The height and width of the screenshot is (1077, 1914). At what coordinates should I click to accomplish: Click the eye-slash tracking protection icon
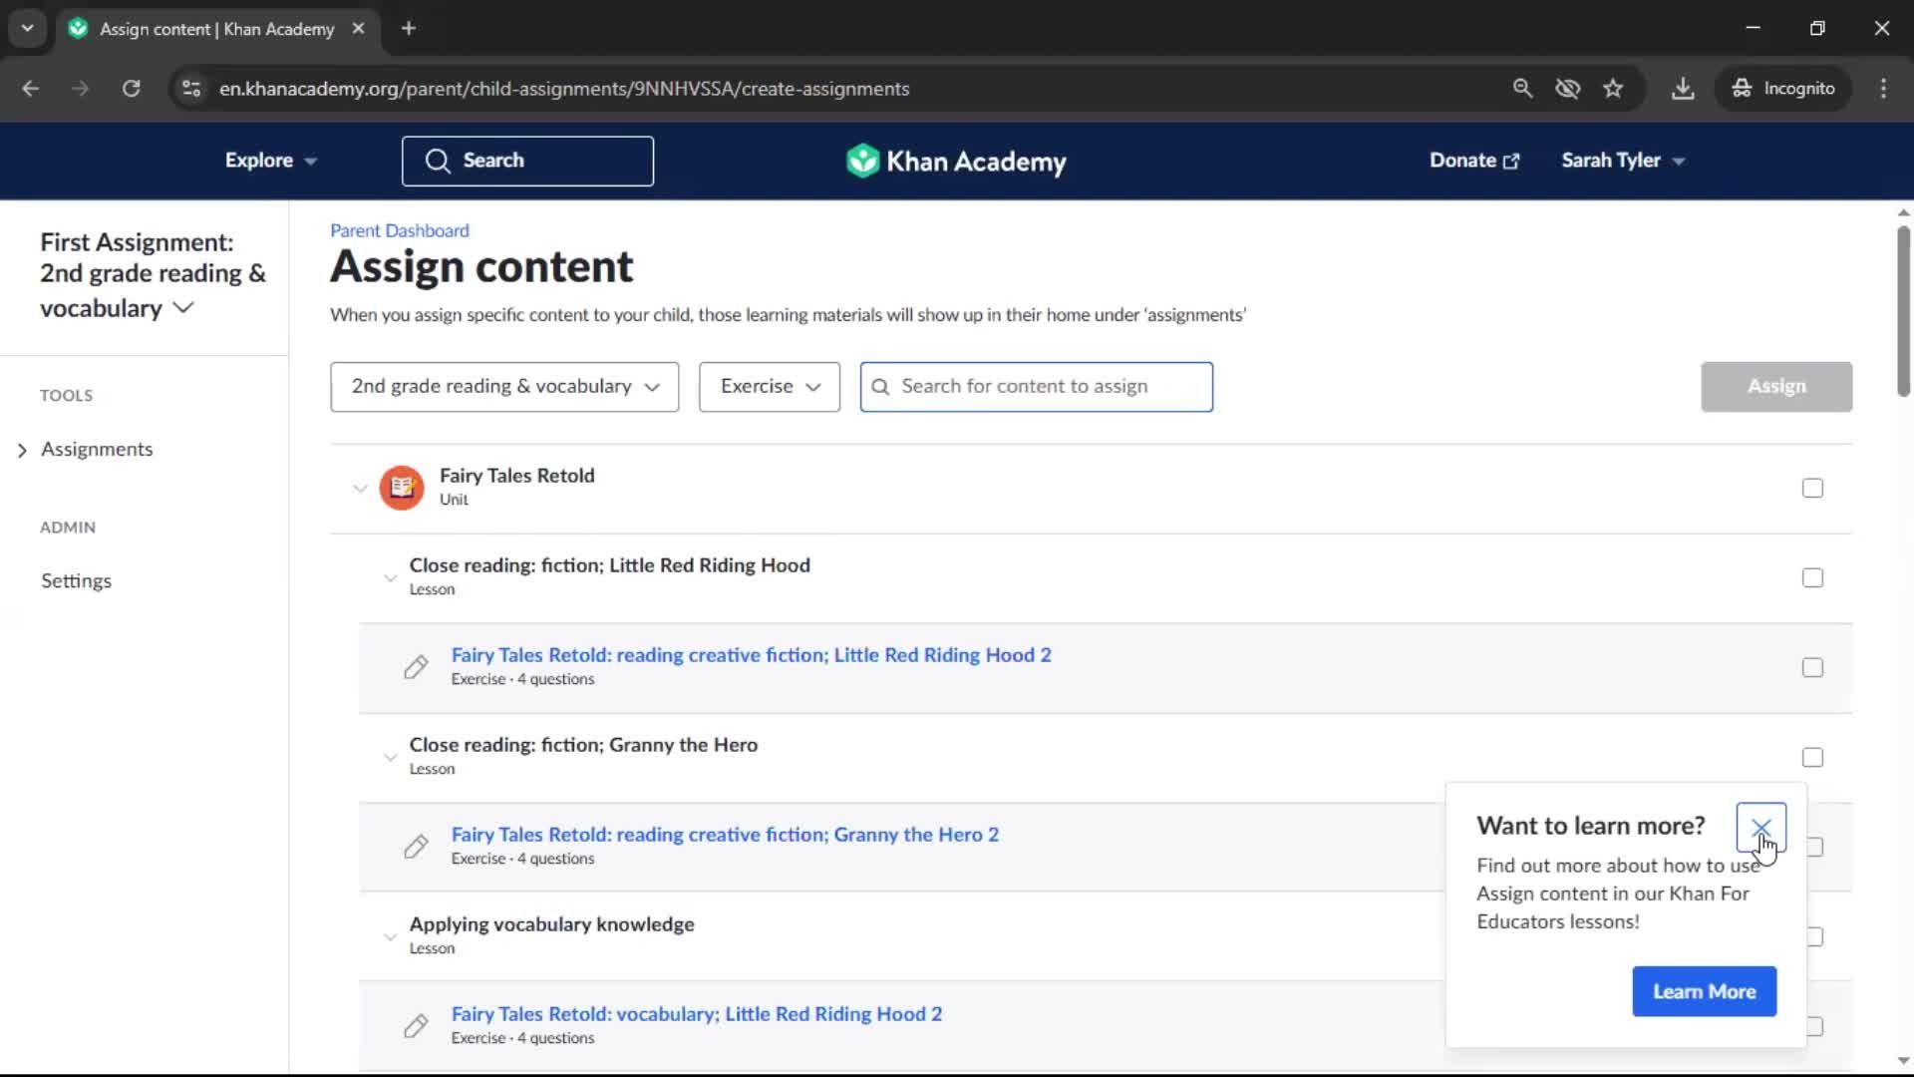tap(1568, 89)
